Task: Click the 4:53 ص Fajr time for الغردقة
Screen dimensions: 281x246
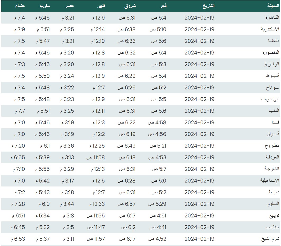Action: pyautogui.click(x=157, y=157)
